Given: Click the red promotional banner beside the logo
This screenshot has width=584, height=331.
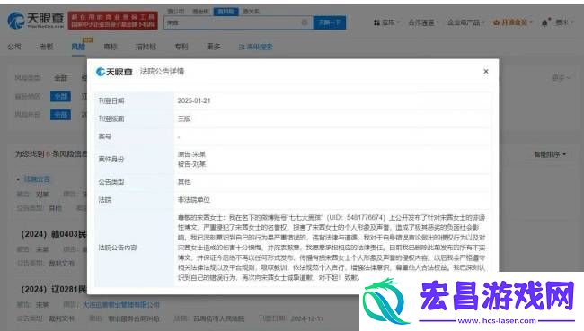Looking at the screenshot, I should pyautogui.click(x=113, y=21).
